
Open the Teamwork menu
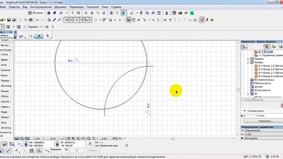point(92,7)
